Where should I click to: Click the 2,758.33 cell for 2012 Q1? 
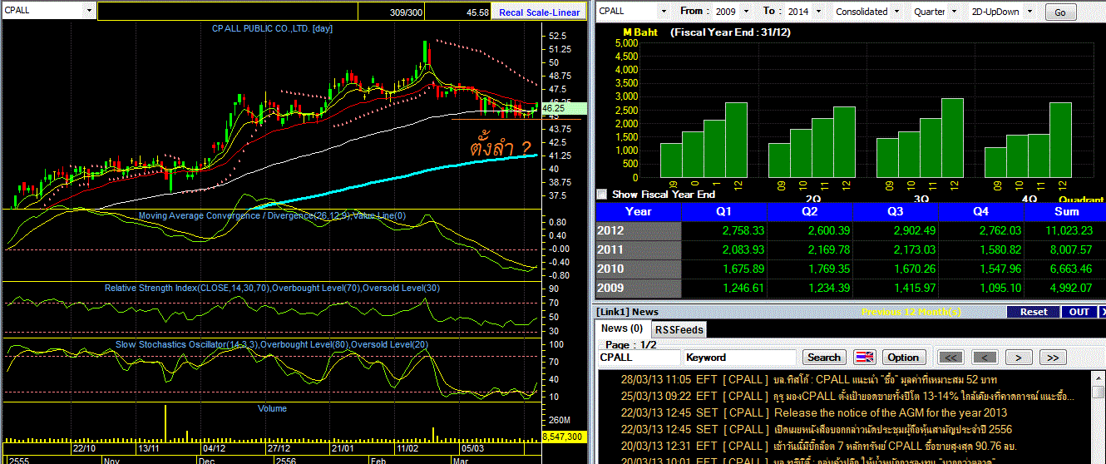coord(723,230)
